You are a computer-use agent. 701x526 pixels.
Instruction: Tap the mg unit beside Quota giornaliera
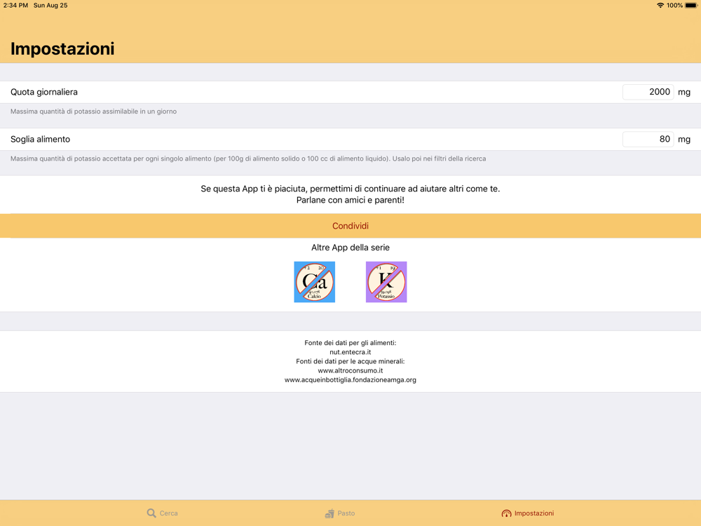click(x=684, y=92)
